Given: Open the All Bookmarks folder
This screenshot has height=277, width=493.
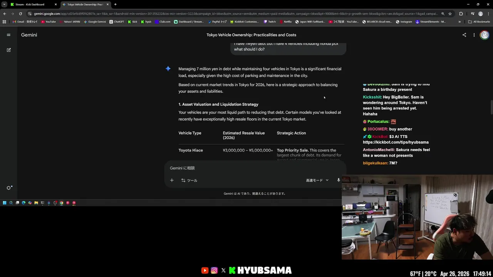Looking at the screenshot, I should 479,22.
